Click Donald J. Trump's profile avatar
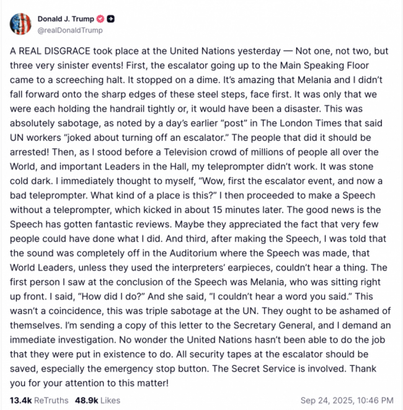 (x=20, y=24)
